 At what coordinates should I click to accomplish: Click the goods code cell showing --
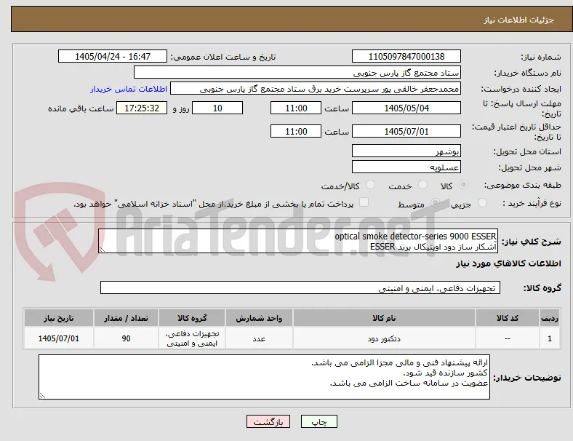coord(508,338)
